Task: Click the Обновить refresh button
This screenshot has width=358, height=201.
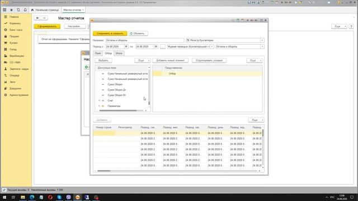Action: pos(138,33)
